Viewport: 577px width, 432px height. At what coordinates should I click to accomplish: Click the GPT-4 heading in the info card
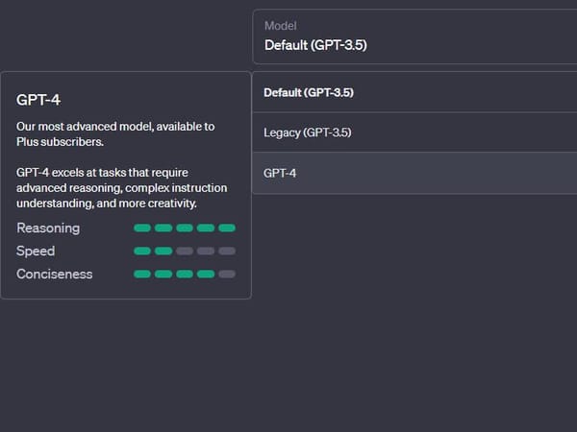pyautogui.click(x=39, y=99)
